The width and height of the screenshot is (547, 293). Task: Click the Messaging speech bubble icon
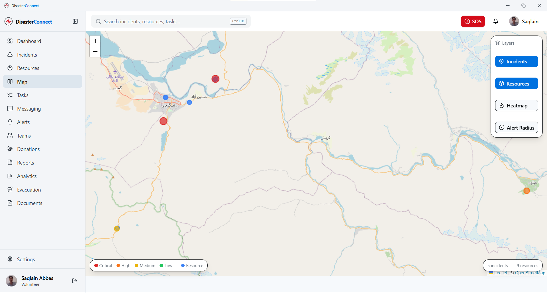[x=10, y=108]
